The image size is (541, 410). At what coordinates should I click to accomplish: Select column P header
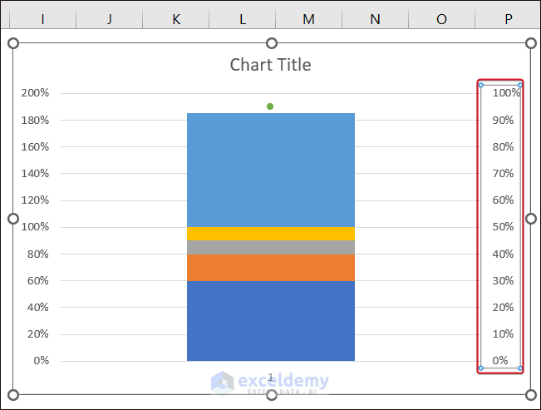[508, 18]
